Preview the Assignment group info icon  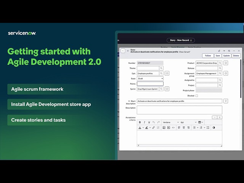(226, 73)
